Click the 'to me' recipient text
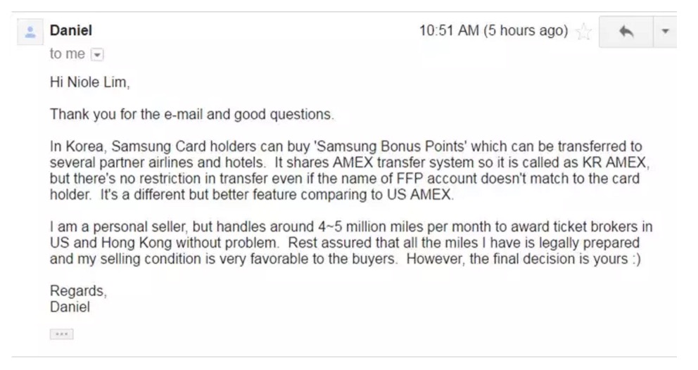Image resolution: width=698 pixels, height=370 pixels. pos(68,54)
